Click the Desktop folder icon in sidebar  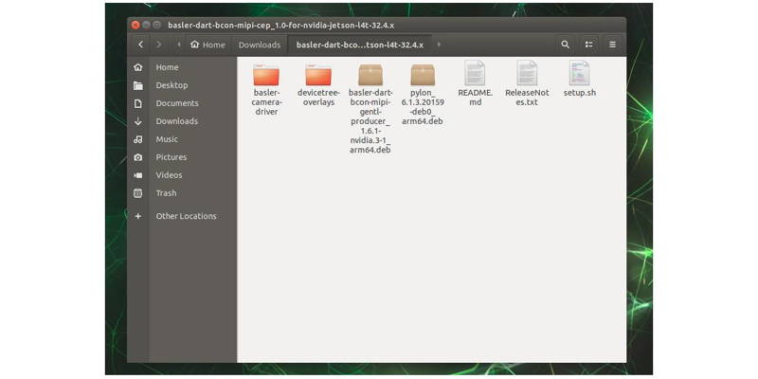tap(138, 85)
